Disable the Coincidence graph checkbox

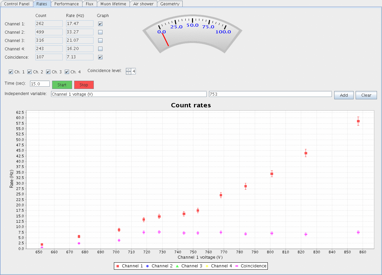click(100, 57)
